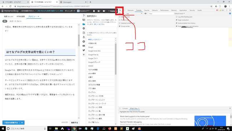Toggle Group similar checkbox
The width and height of the screenshot is (232, 131).
(120, 26)
